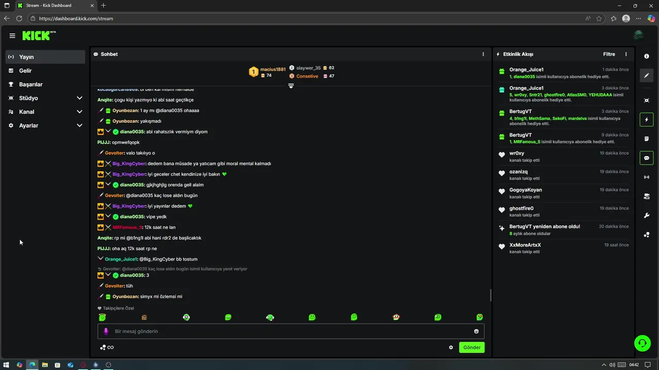659x370 pixels.
Task: Click the GogoyaKoyan follow event
Action: (563, 193)
